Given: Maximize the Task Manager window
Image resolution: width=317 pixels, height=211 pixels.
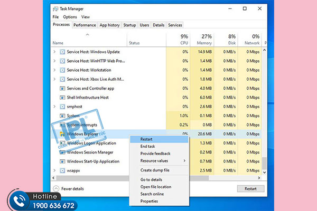Looking at the screenshot, I should point(245,8).
